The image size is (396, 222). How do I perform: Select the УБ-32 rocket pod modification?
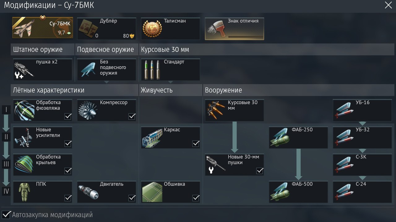(x=362, y=137)
